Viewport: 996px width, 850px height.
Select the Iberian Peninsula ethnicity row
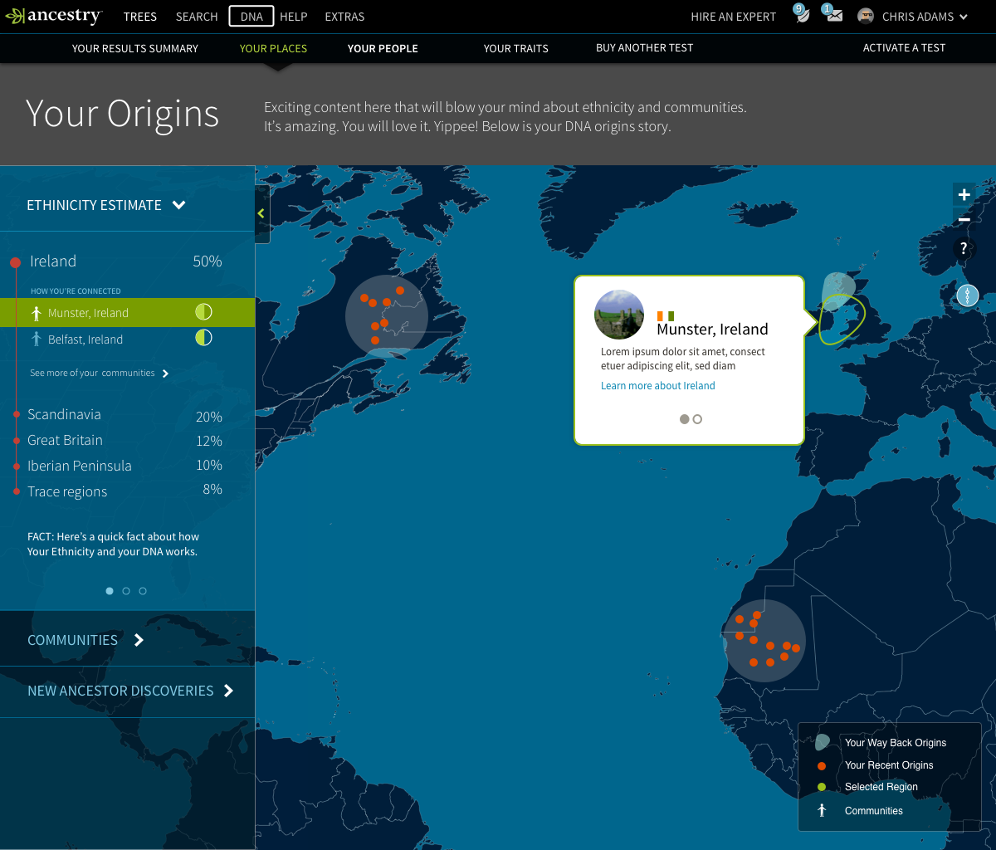[124, 466]
